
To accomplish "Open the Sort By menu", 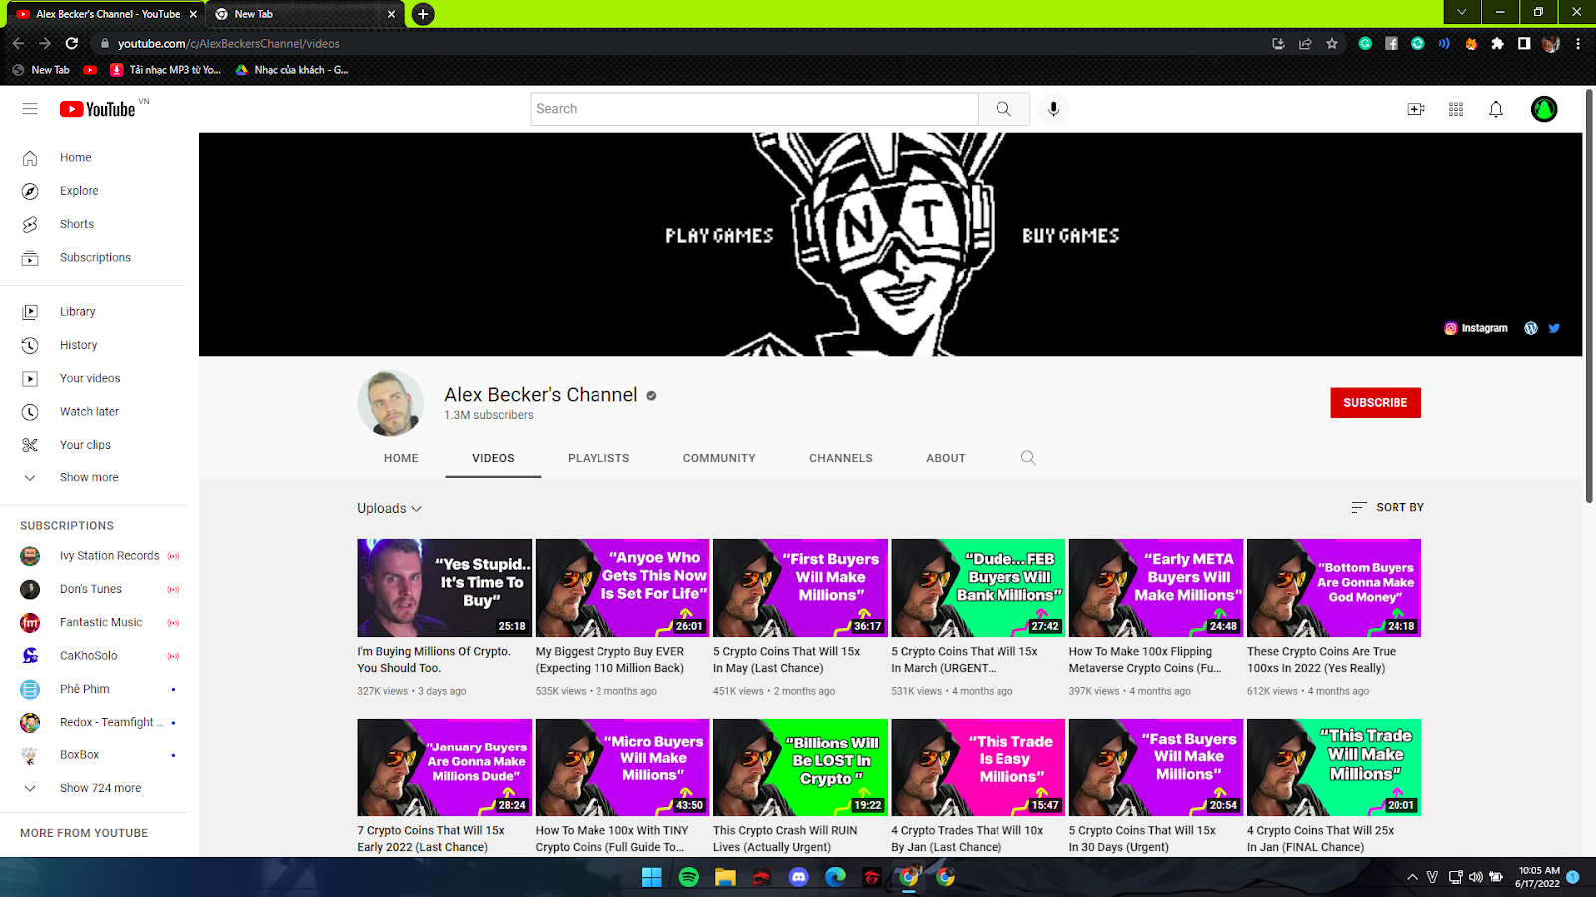I will [x=1388, y=507].
